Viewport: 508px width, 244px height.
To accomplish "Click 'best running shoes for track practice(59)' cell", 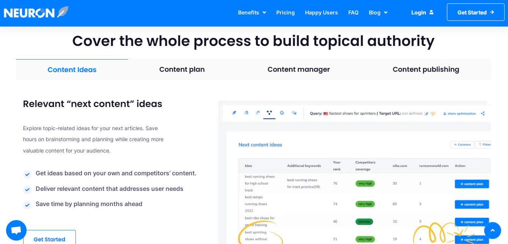I will [x=304, y=183].
